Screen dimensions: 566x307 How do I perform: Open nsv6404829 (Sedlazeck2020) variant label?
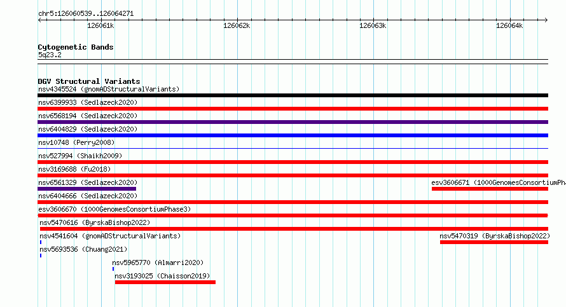88,129
